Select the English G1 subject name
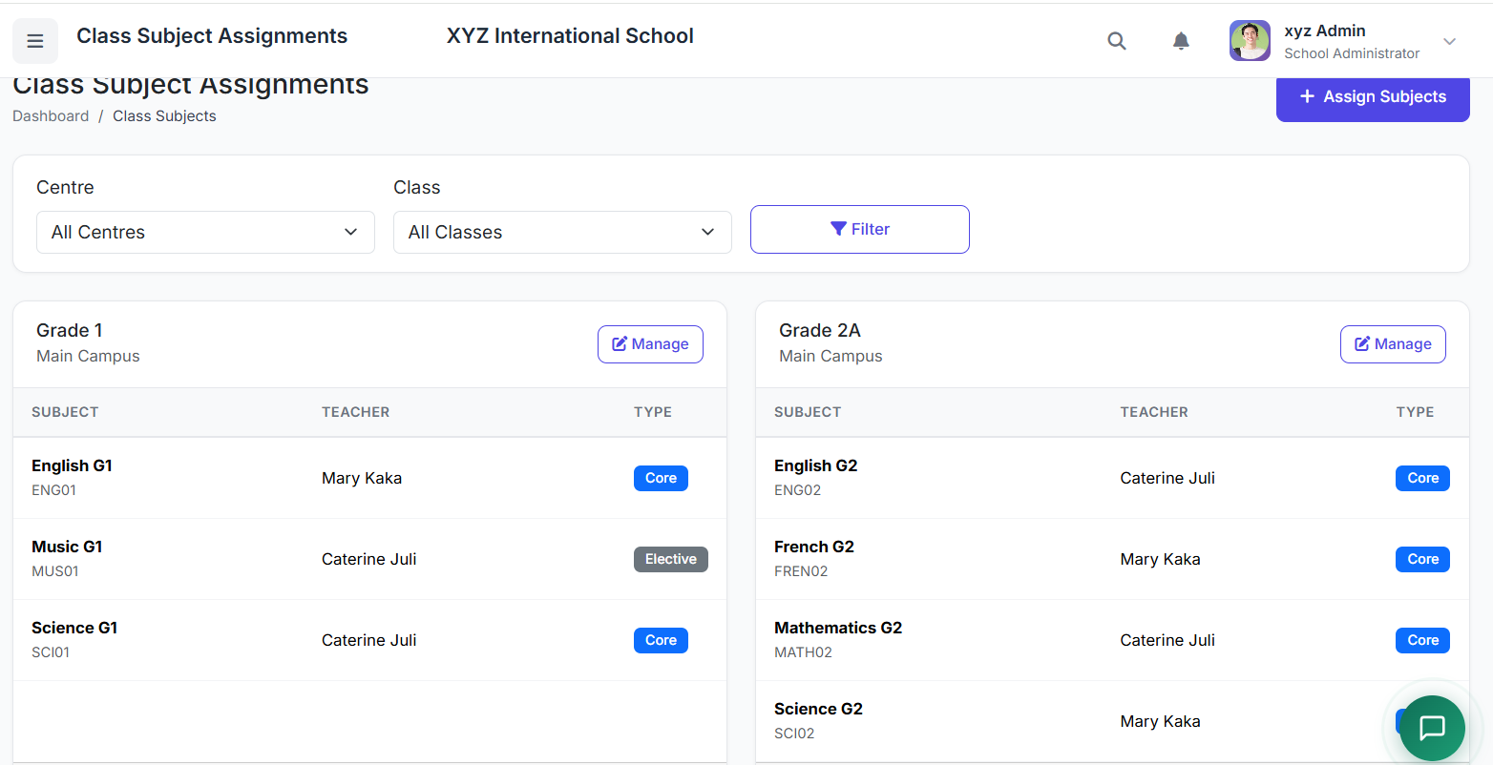The height and width of the screenshot is (765, 1493). pos(72,465)
